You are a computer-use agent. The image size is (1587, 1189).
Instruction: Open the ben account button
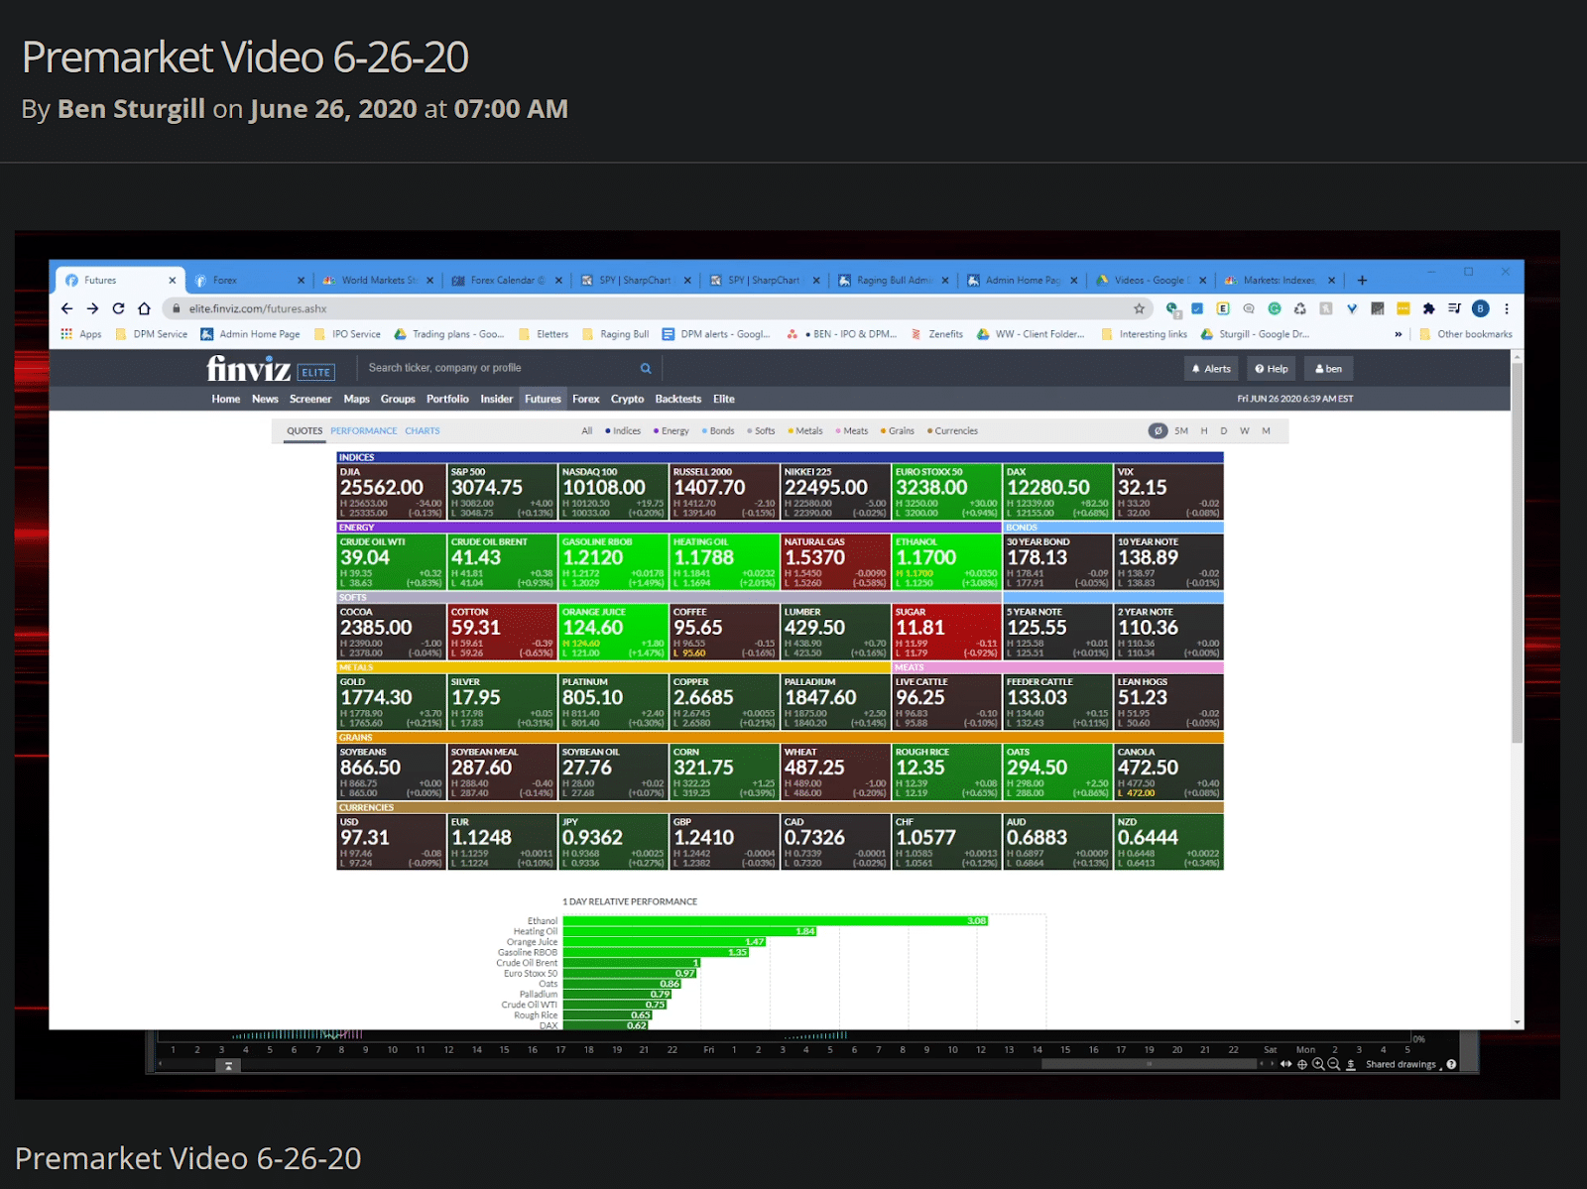(x=1328, y=369)
